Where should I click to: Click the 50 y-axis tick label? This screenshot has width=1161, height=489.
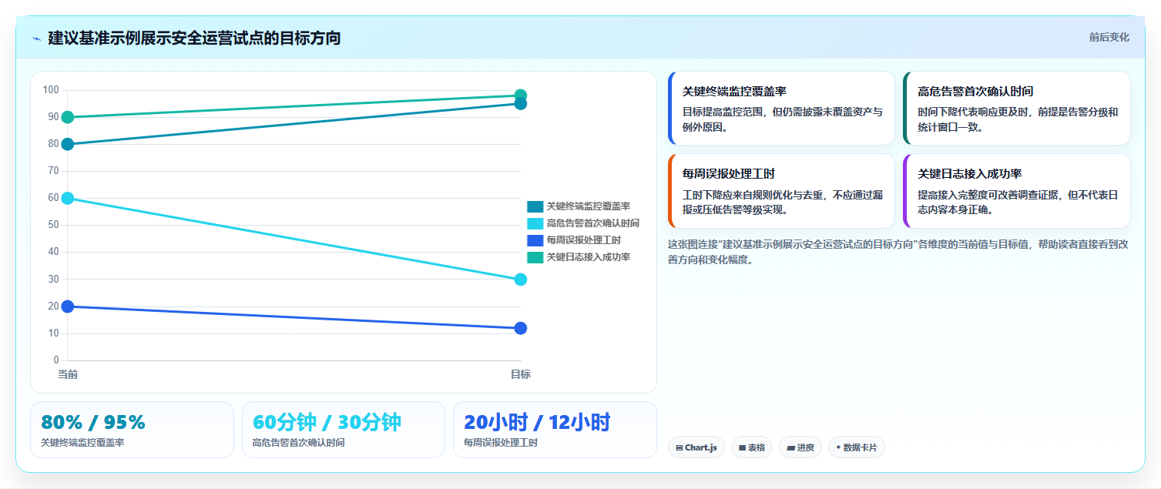pos(53,225)
